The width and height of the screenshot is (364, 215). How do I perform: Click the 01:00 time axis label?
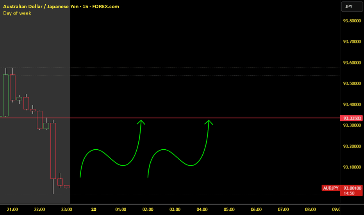tap(121, 210)
